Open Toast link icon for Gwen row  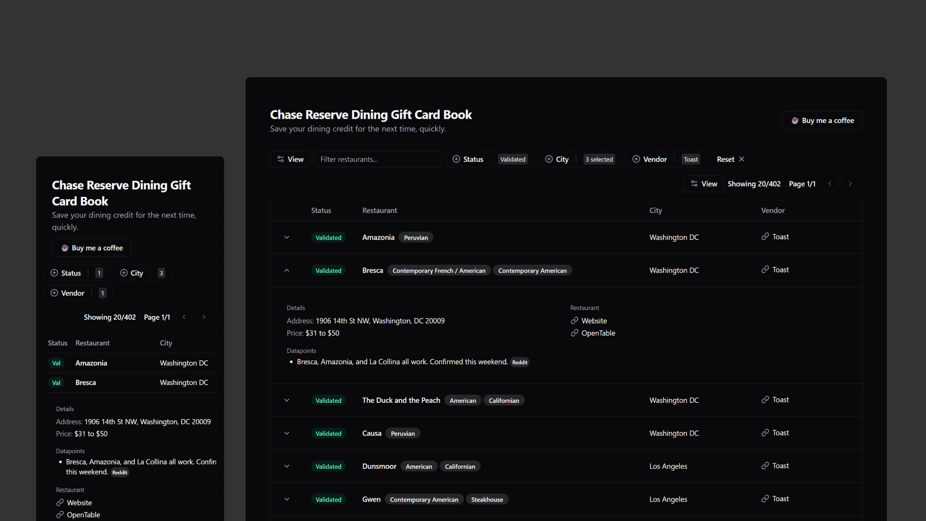tap(765, 499)
